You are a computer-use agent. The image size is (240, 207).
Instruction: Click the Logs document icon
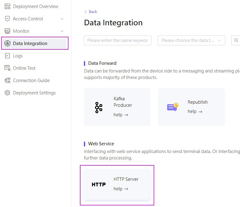coord(7,56)
